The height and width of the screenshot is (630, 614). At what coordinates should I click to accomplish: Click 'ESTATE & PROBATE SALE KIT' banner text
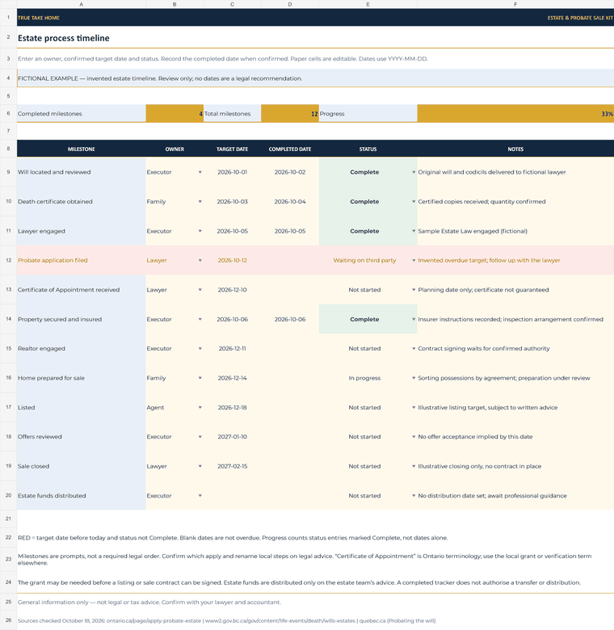pyautogui.click(x=580, y=18)
